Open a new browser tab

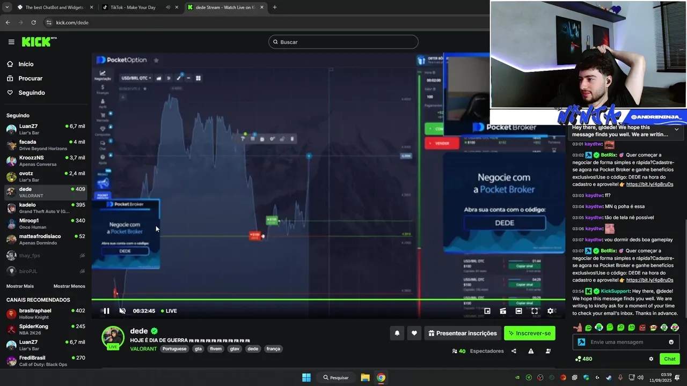[x=275, y=8]
